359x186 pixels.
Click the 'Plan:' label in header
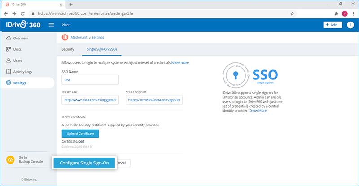coord(66,25)
